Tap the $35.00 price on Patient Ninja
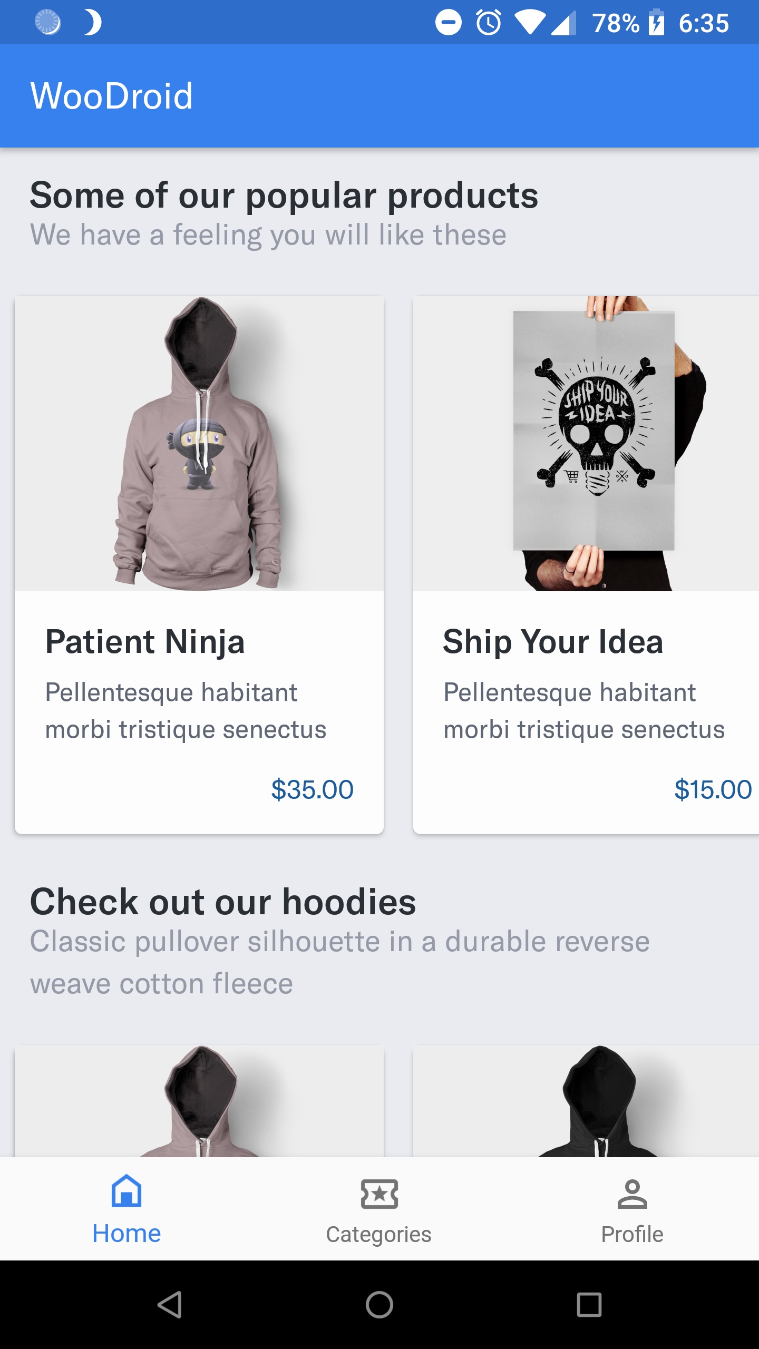Image resolution: width=759 pixels, height=1349 pixels. [x=312, y=789]
